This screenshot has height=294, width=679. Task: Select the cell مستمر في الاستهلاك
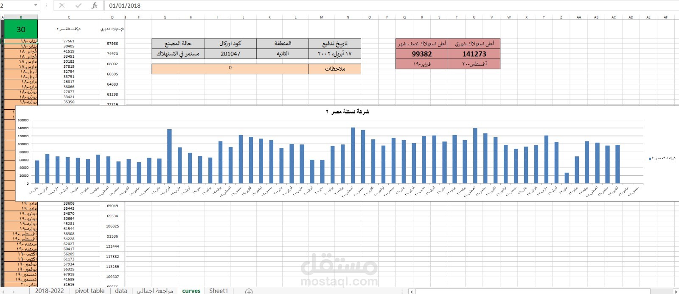click(178, 54)
